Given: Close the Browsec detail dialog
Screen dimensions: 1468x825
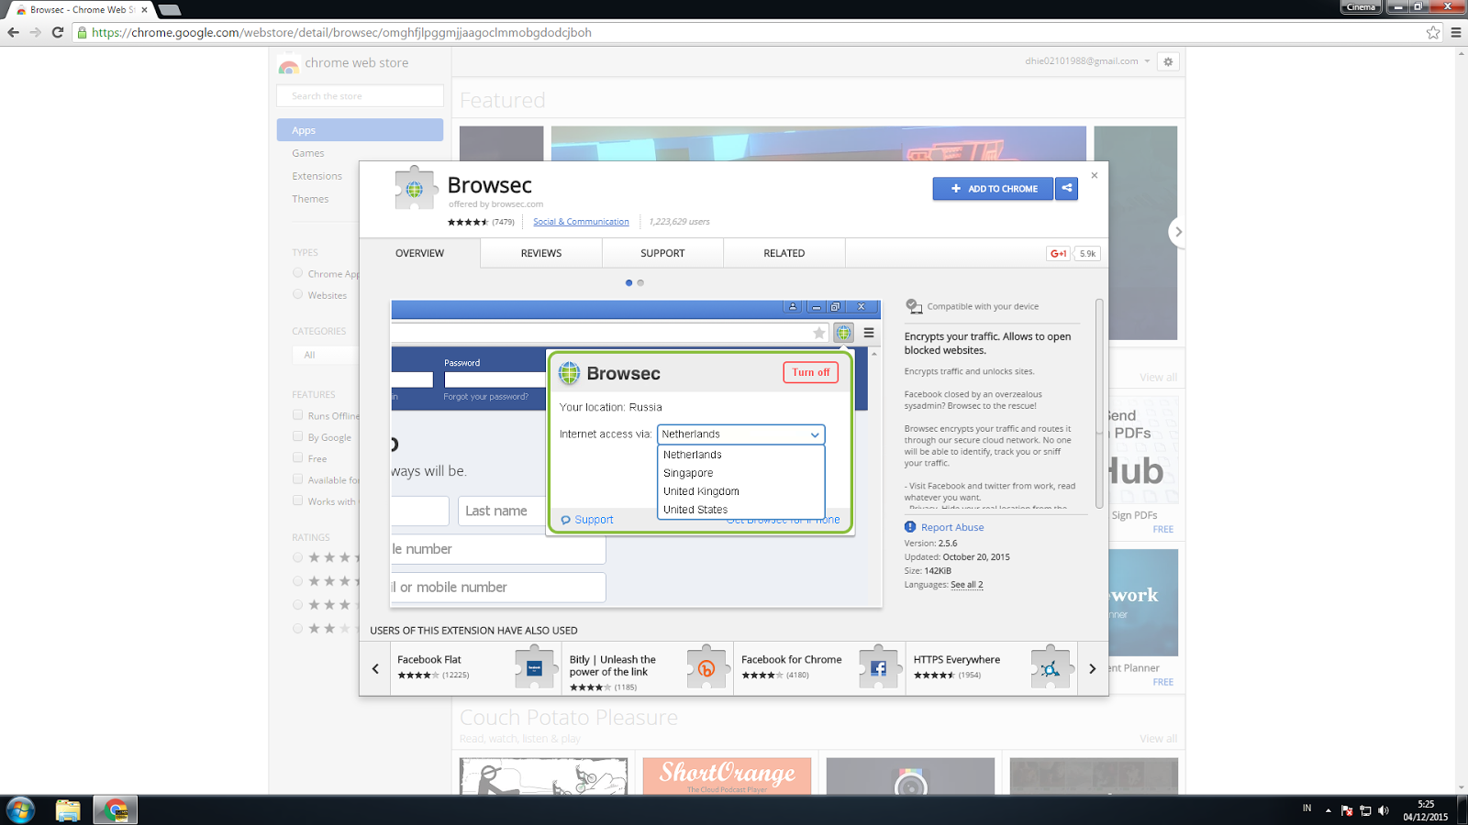Looking at the screenshot, I should pyautogui.click(x=1094, y=175).
